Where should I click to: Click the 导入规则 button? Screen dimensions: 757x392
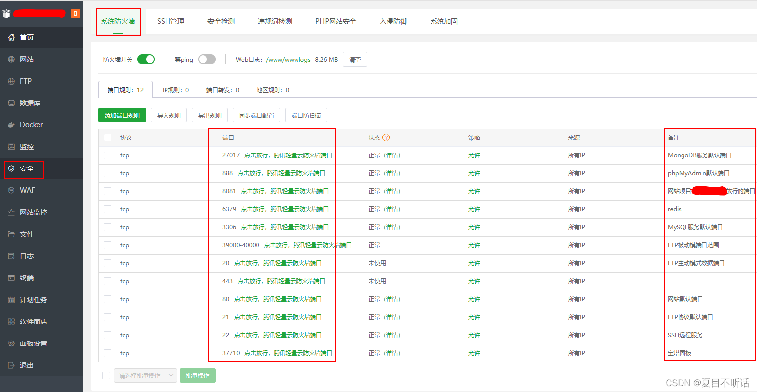point(169,115)
